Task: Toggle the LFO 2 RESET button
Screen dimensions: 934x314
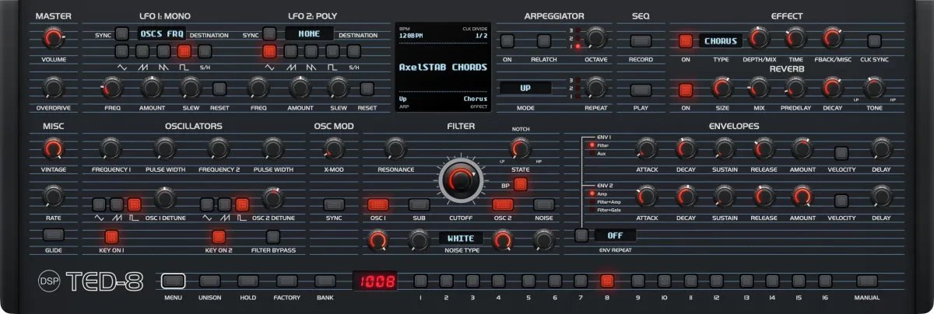Action: click(367, 88)
